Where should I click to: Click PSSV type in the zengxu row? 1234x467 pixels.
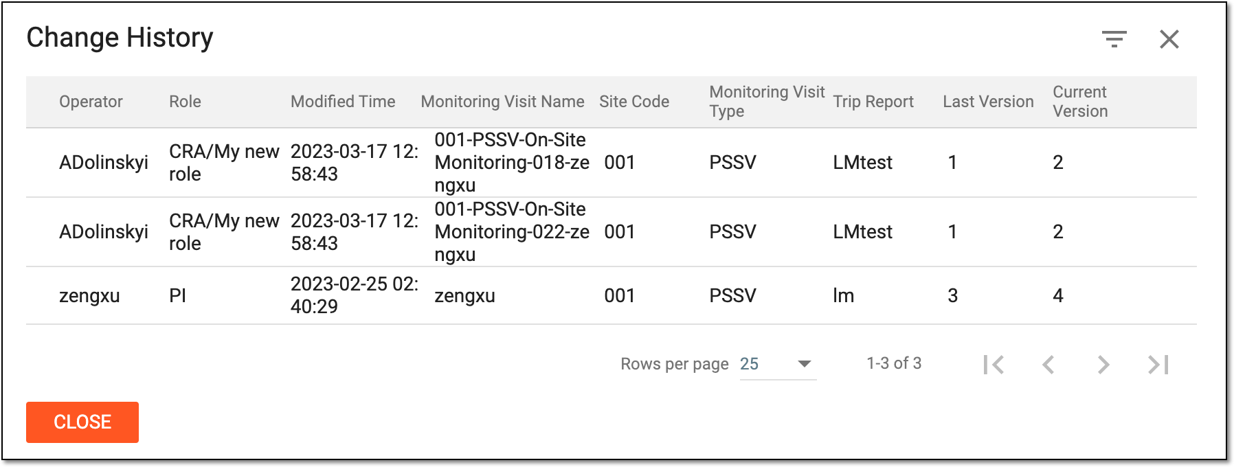click(732, 296)
